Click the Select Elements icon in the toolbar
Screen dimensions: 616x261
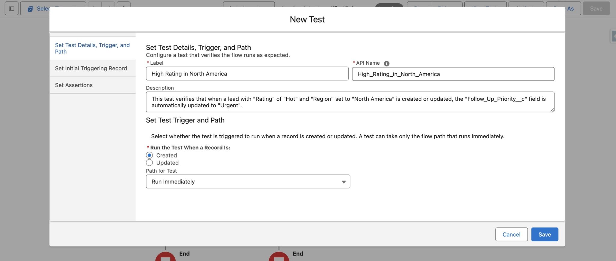[30, 9]
